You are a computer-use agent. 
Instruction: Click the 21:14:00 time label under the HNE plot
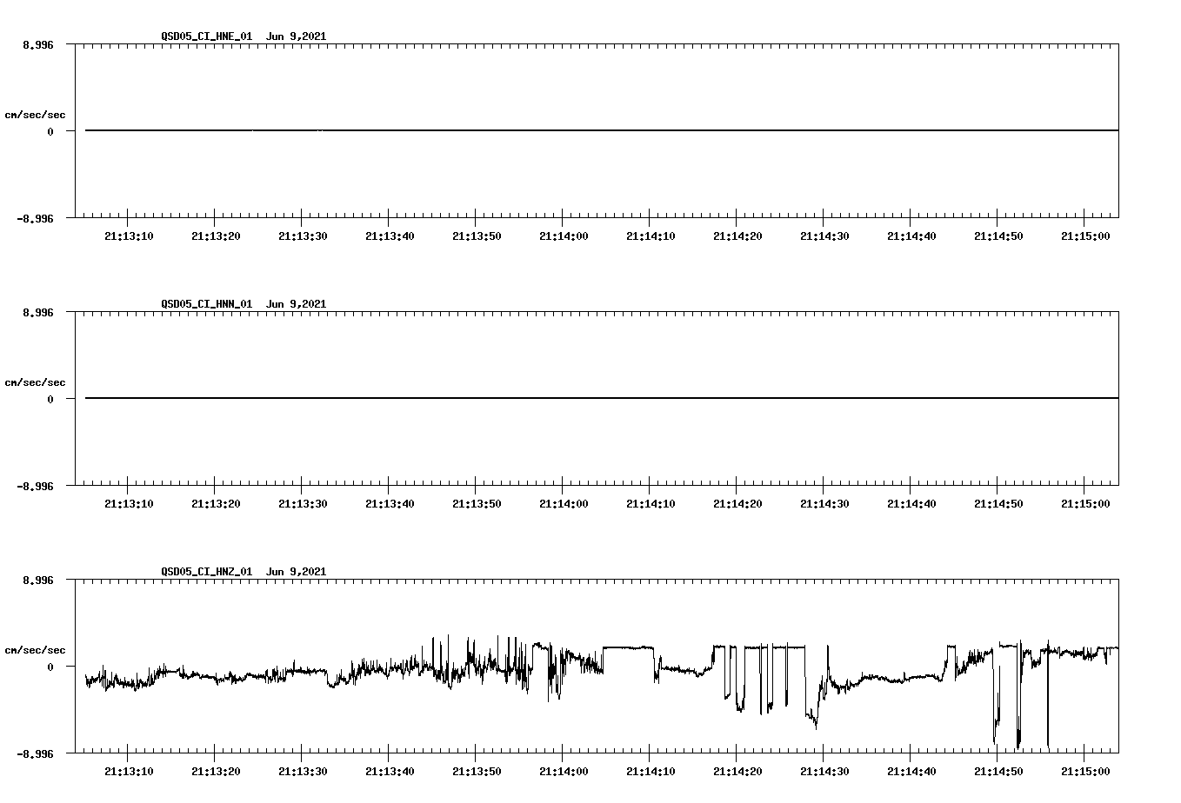coord(564,236)
